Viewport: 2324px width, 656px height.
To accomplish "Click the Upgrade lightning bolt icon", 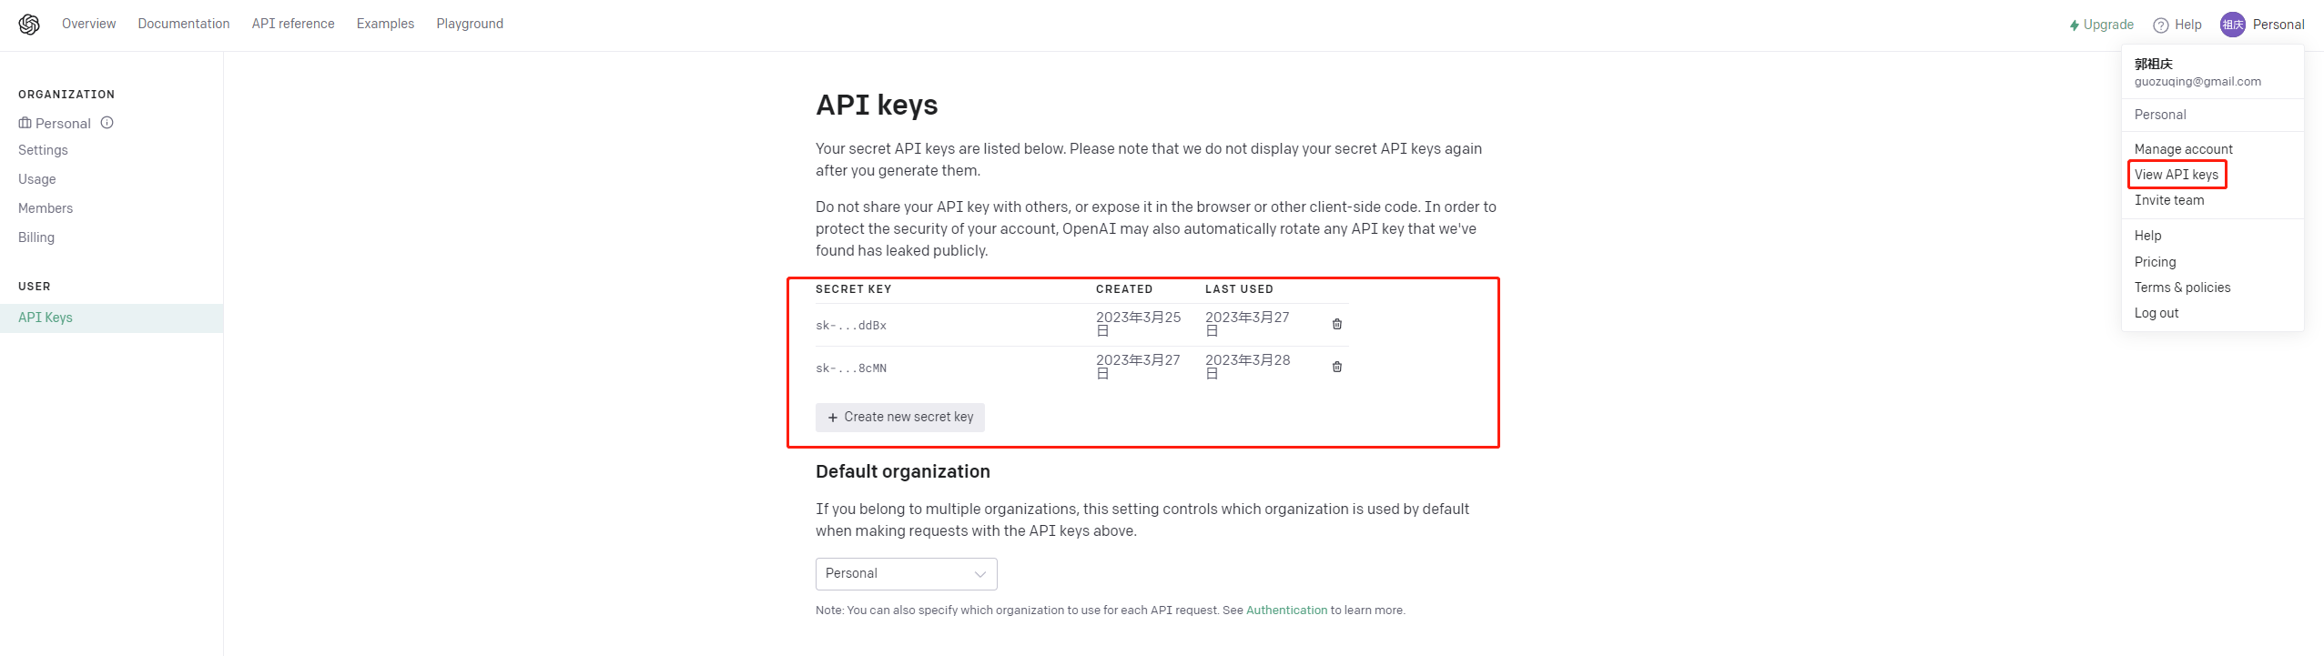I will coord(2074,25).
